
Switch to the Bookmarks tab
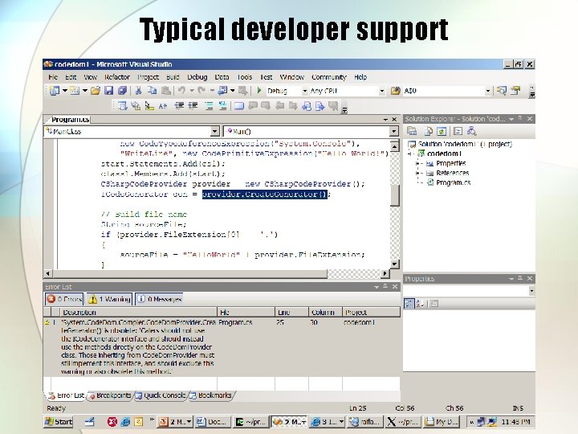click(x=211, y=395)
